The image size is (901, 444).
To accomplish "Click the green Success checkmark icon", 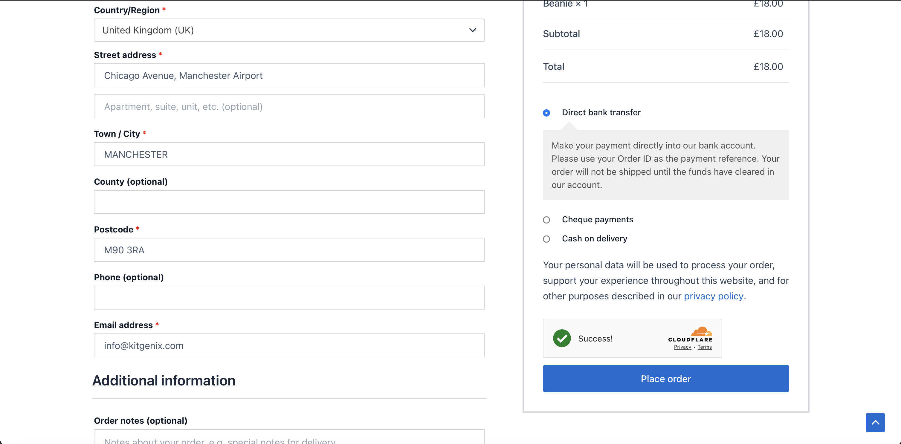I will (562, 338).
